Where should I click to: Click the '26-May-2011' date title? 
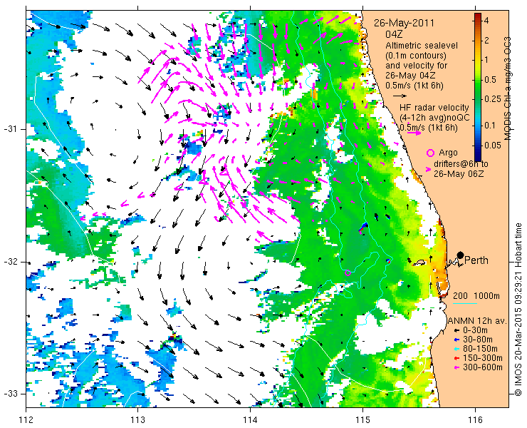pyautogui.click(x=404, y=24)
